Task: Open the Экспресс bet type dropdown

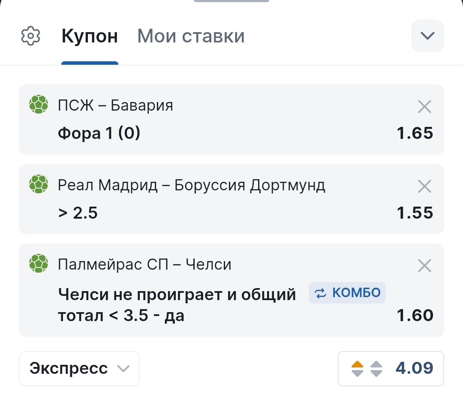Action: pos(79,369)
